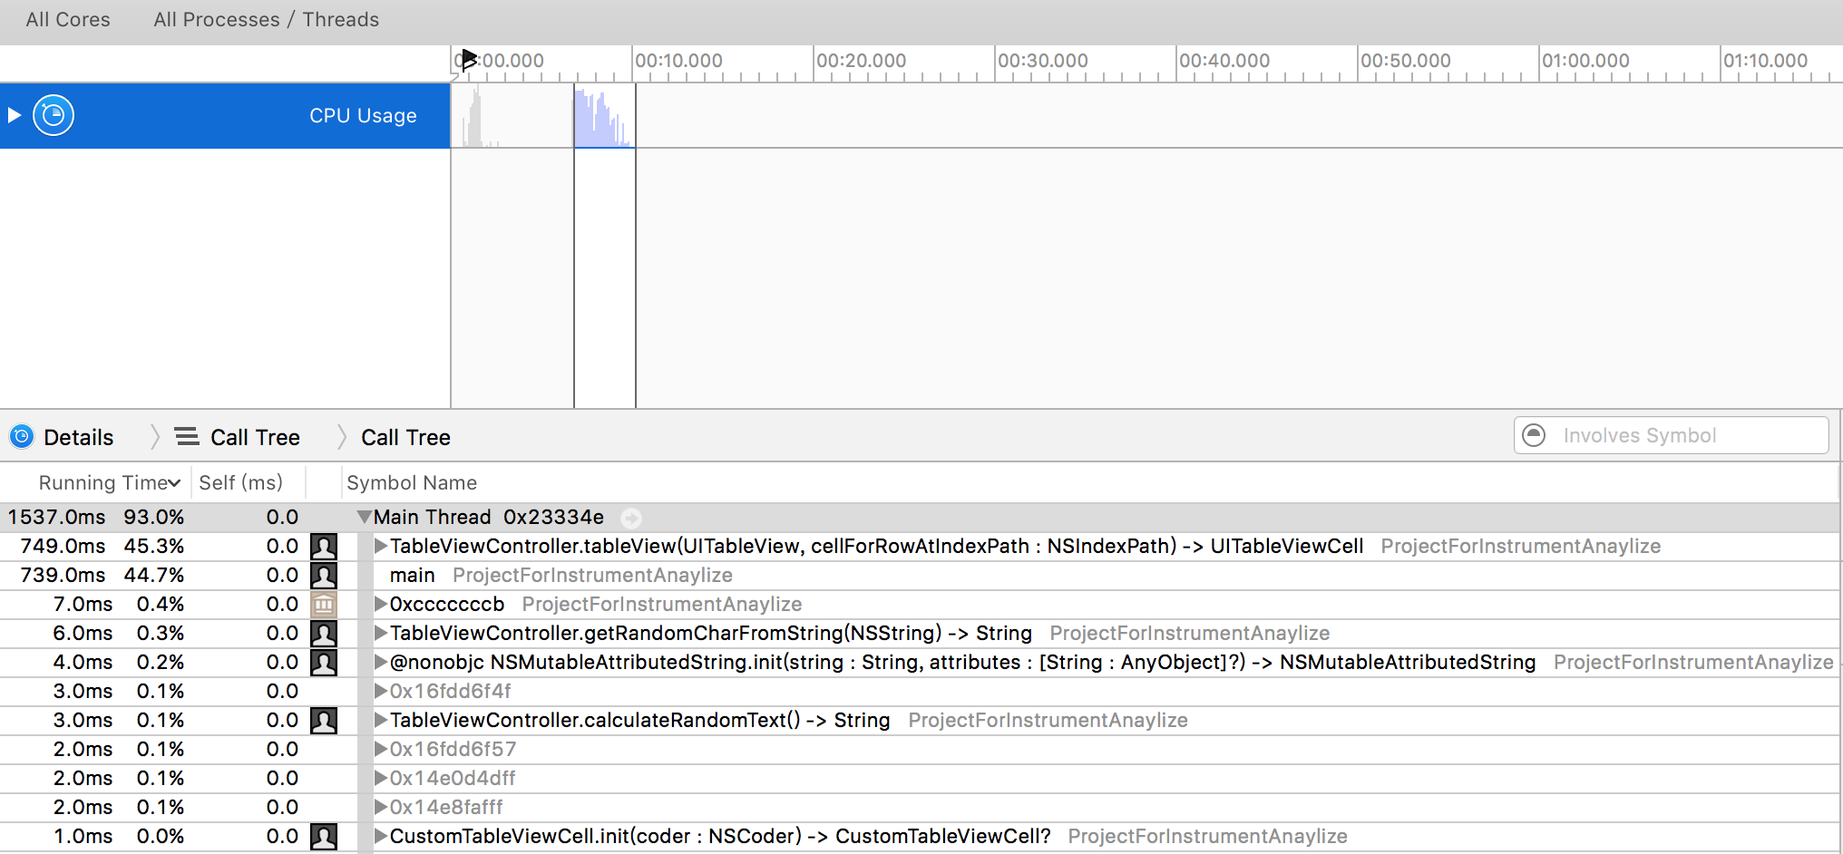Click user code icon on CustomTableViewCell row
This screenshot has height=854, width=1843.
(324, 836)
